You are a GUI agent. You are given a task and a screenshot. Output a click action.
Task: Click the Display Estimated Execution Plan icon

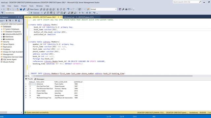(48, 13)
